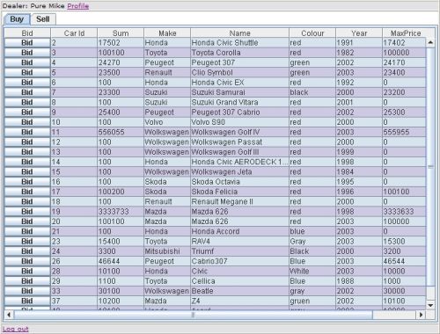Bid on Toyota Cellica

coord(27,281)
